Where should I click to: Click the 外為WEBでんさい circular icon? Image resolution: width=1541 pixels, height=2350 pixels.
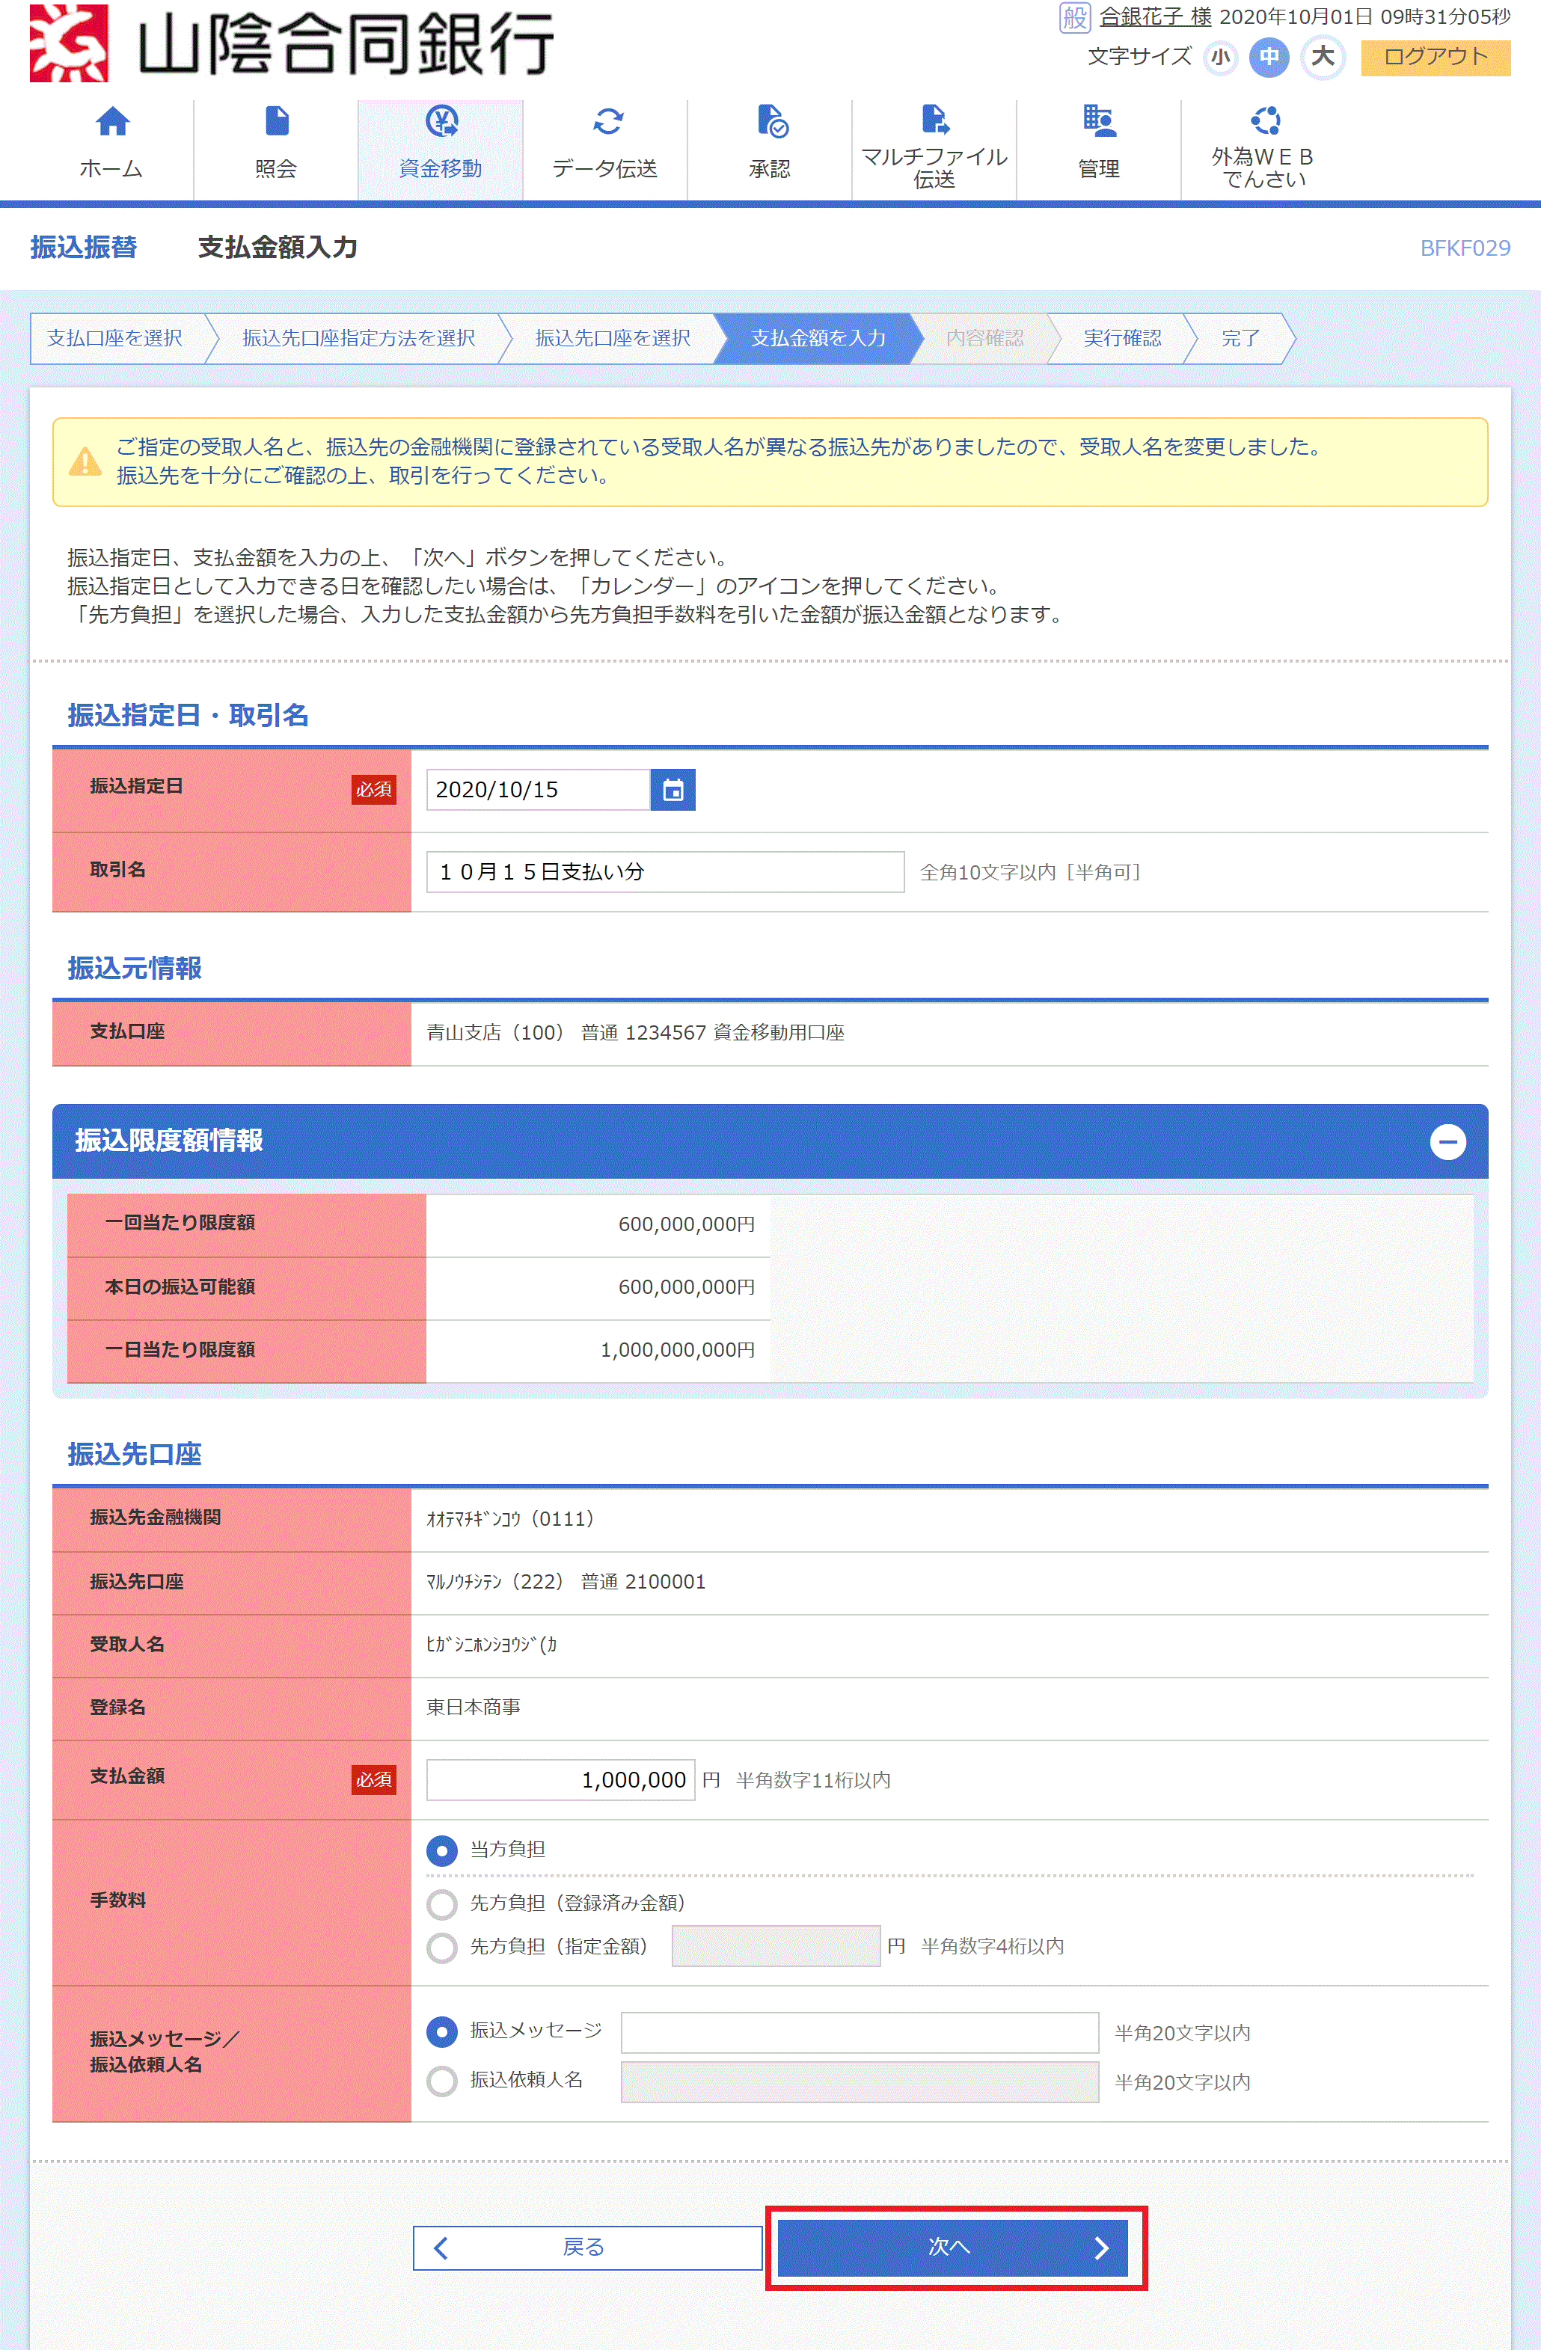(1264, 120)
